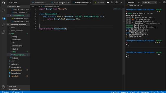The width and height of the screenshot is (166, 93).
Task: Expand the middlewares folder
Action: (x=17, y=46)
